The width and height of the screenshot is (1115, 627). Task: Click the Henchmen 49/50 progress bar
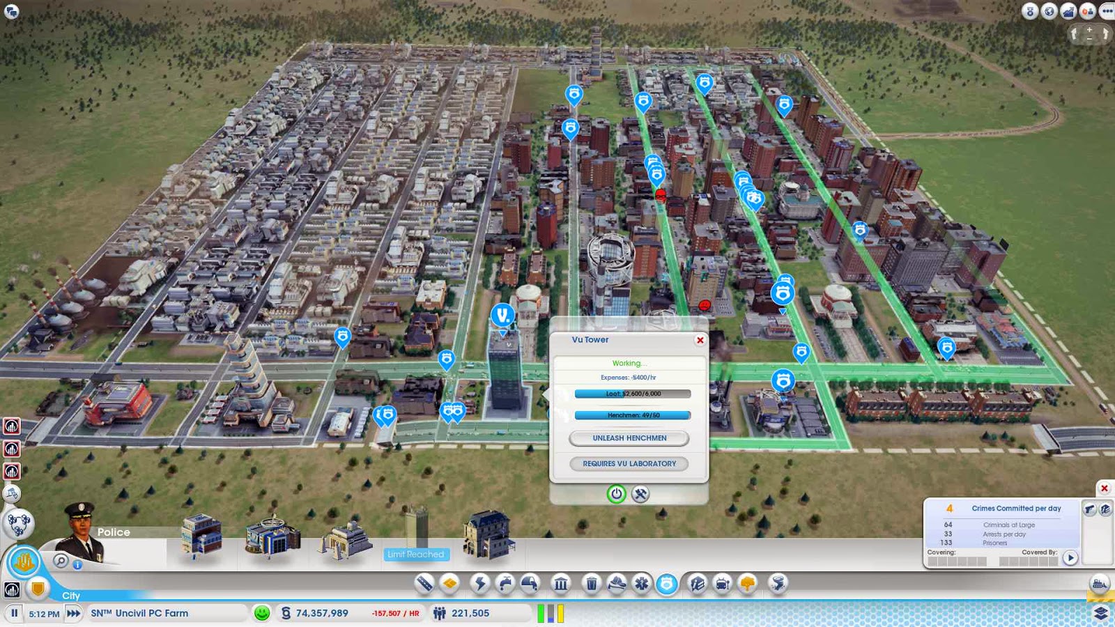[x=633, y=415]
